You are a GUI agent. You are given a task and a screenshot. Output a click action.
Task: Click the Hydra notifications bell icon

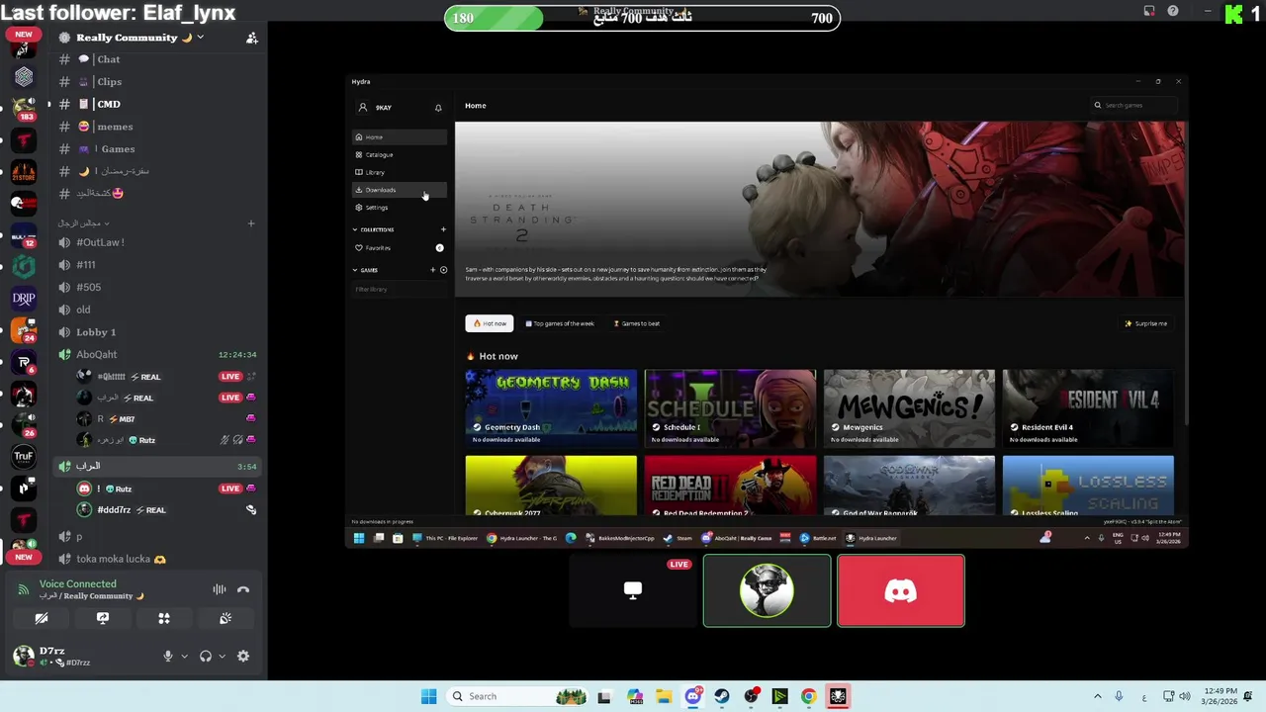[438, 108]
